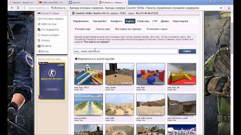Switch to the Диалоги browser tab
Viewport: 241px width, 135px height.
tap(82, 3)
